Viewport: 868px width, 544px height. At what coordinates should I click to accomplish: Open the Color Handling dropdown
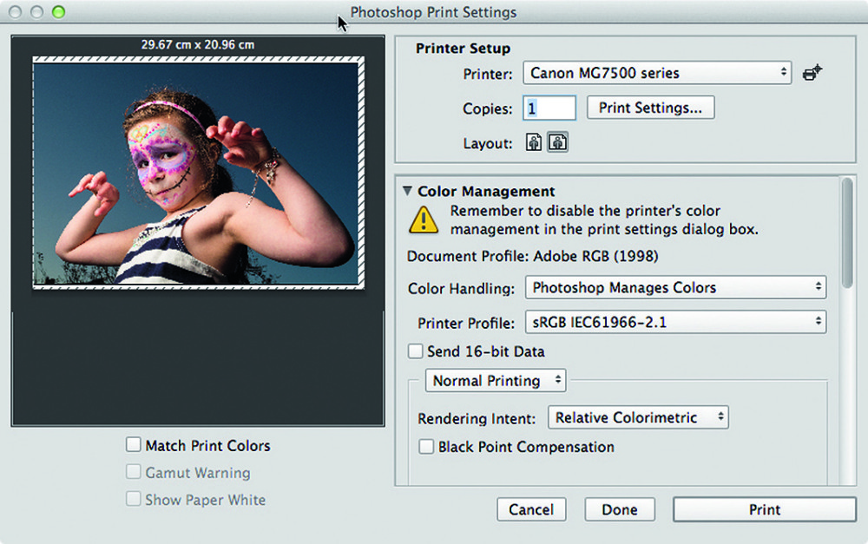(x=675, y=288)
